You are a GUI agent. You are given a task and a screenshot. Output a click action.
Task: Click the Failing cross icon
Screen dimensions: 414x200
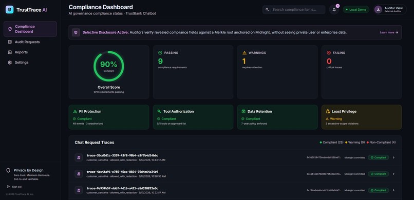click(x=329, y=53)
